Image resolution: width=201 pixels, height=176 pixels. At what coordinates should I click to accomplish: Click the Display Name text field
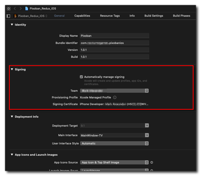tap(114, 36)
